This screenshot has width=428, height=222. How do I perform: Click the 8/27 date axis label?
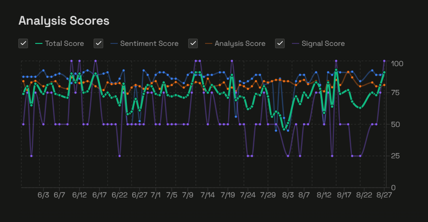pos(384,195)
